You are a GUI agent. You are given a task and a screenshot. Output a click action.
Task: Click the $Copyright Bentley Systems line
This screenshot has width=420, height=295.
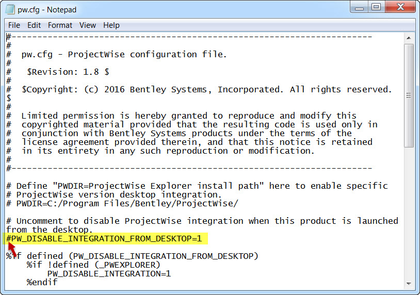[x=206, y=89]
